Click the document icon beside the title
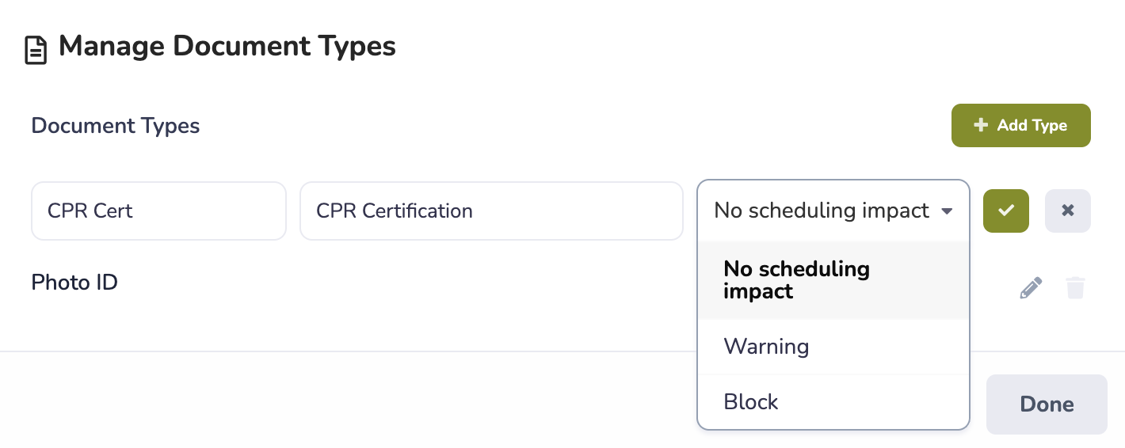 pyautogui.click(x=36, y=49)
